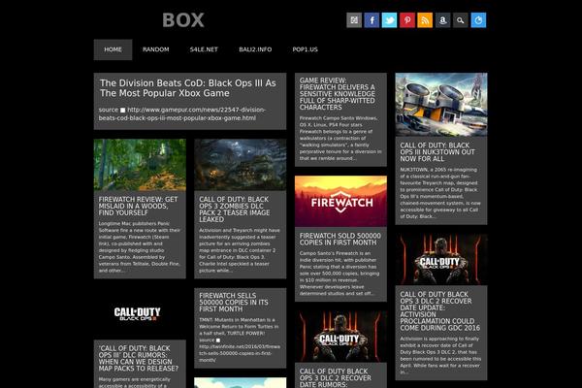Click the small source icon before gamepur URL
Viewport: 582px width, 388px height.
pos(123,110)
